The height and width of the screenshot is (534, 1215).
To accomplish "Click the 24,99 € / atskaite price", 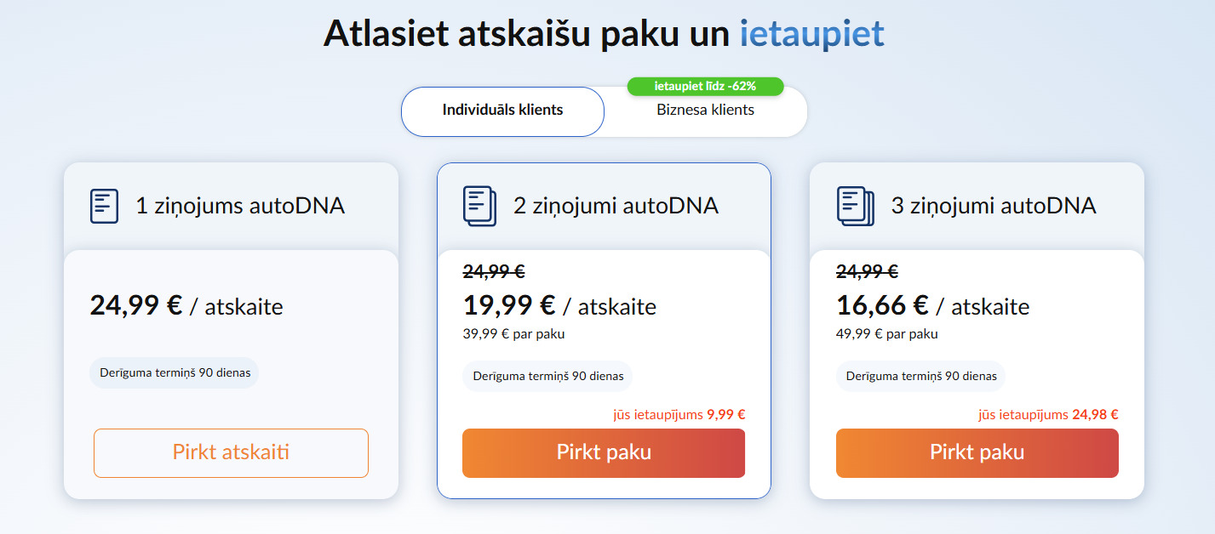I will (186, 305).
